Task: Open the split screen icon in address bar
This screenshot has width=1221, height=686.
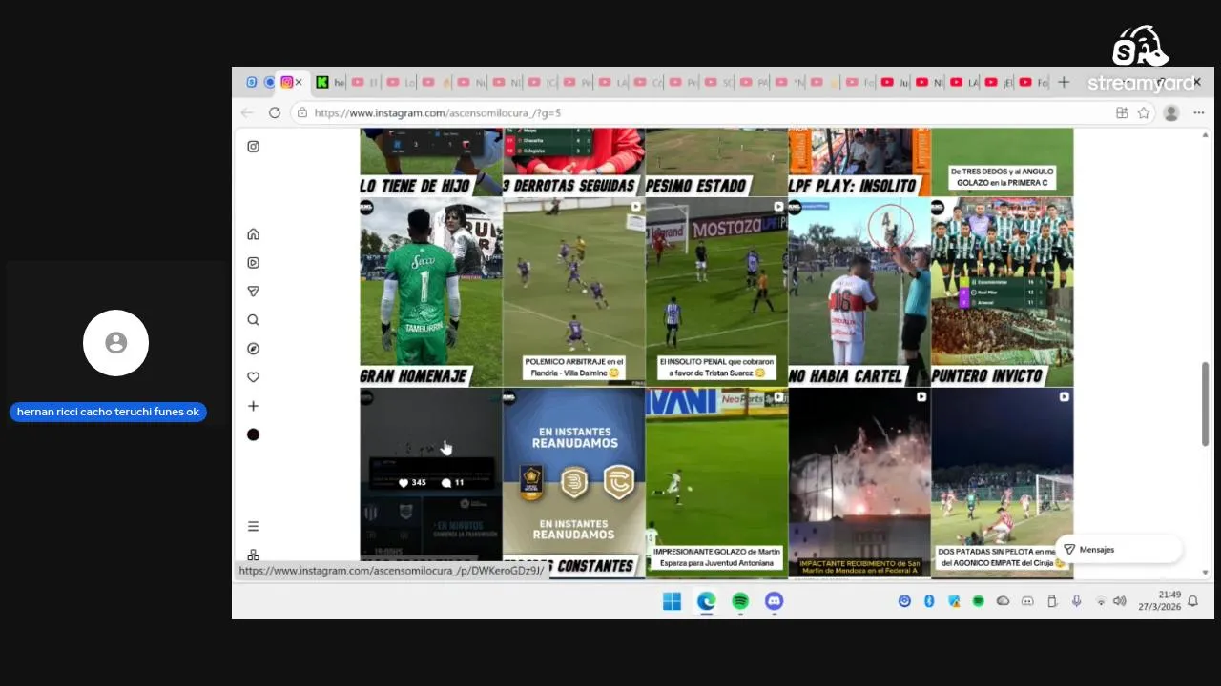Action: [x=1122, y=112]
